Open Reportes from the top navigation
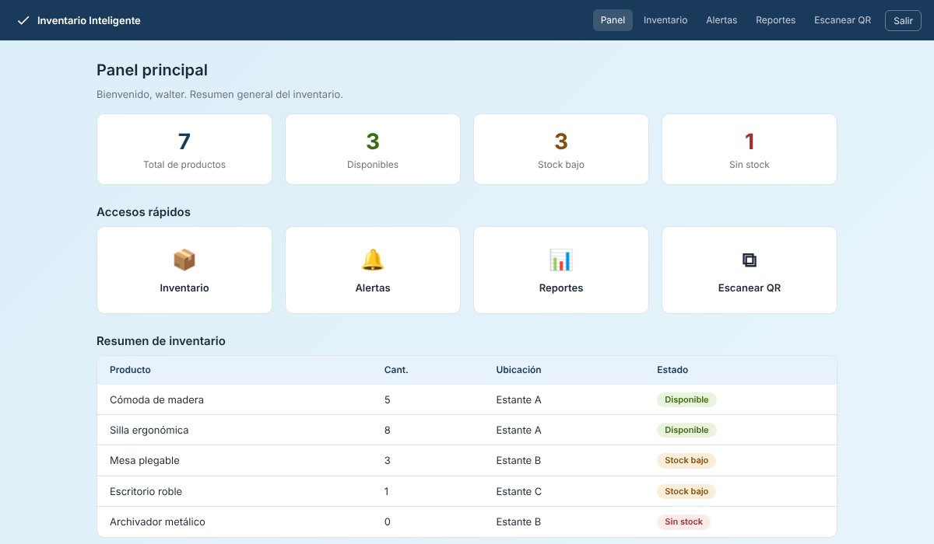The width and height of the screenshot is (934, 544). [x=775, y=20]
